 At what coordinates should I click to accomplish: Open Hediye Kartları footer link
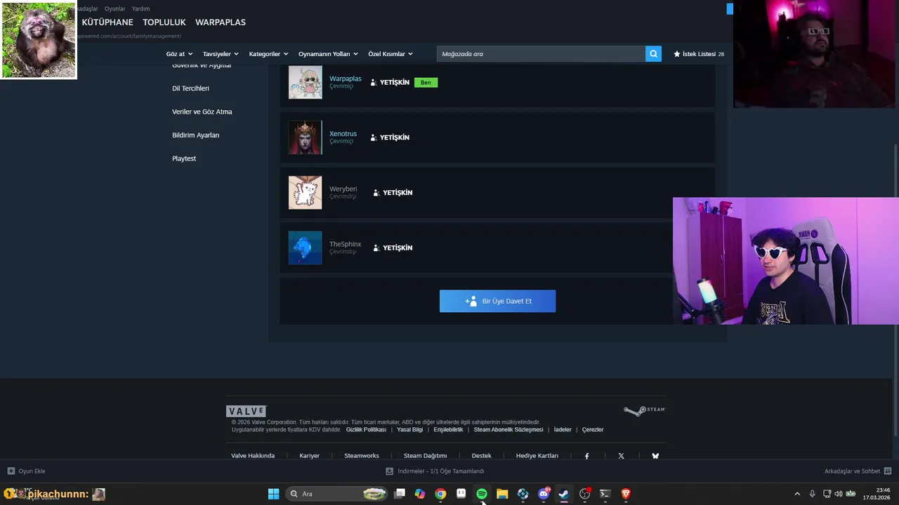tap(537, 456)
